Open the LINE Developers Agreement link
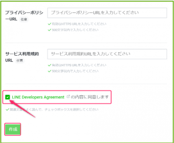Image resolution: width=174 pixels, height=143 pixels. (x=38, y=97)
